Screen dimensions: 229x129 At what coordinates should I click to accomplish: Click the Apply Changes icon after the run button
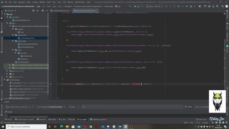tap(170, 6)
